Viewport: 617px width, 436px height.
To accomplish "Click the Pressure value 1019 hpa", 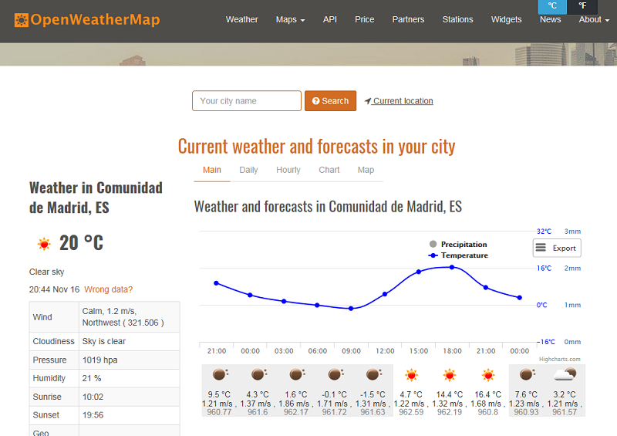I will point(100,360).
